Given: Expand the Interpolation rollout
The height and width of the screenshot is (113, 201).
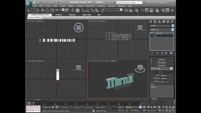Looking at the screenshot, I should pyautogui.click(x=162, y=62).
